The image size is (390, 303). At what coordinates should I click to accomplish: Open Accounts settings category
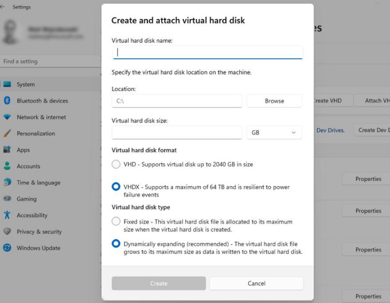(51, 166)
